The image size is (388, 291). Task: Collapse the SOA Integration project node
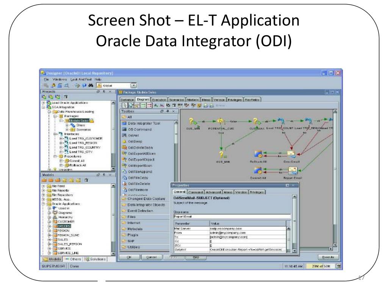pos(44,107)
